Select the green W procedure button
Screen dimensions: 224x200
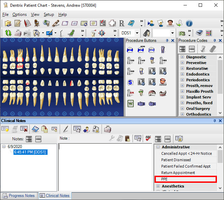131,104
